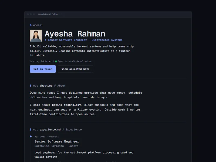Click the bold boring technology phrase
This screenshot has width=216, height=162.
(x=66, y=105)
